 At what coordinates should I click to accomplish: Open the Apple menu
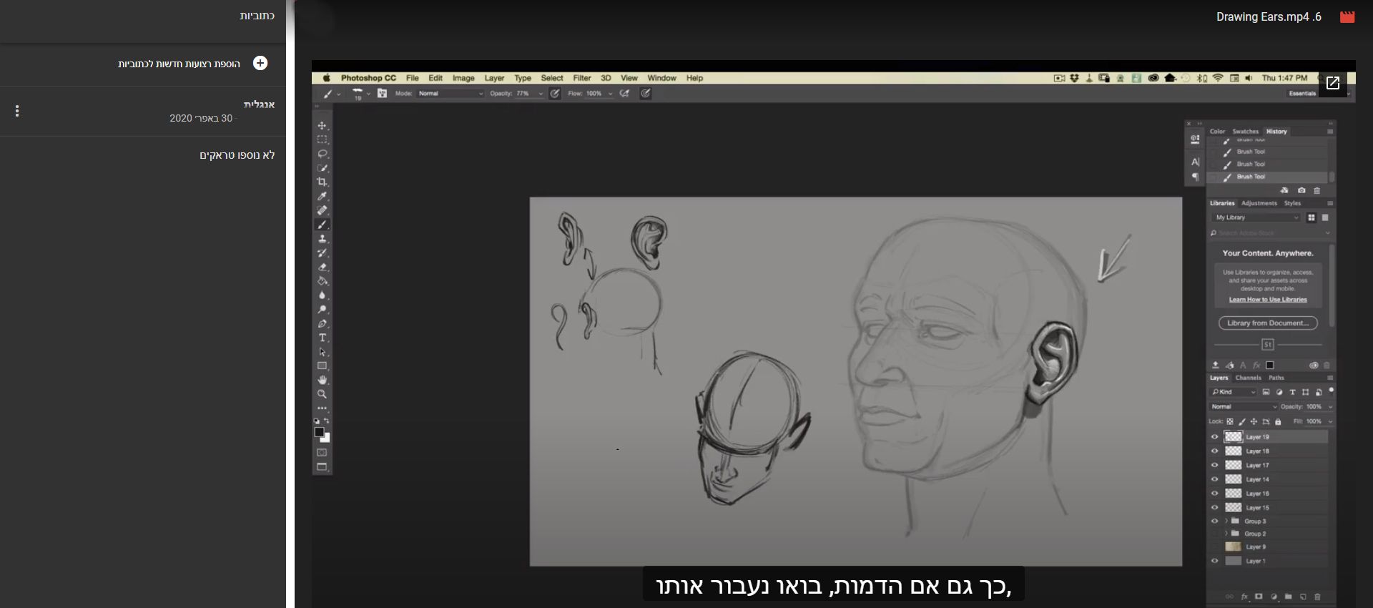pos(326,78)
